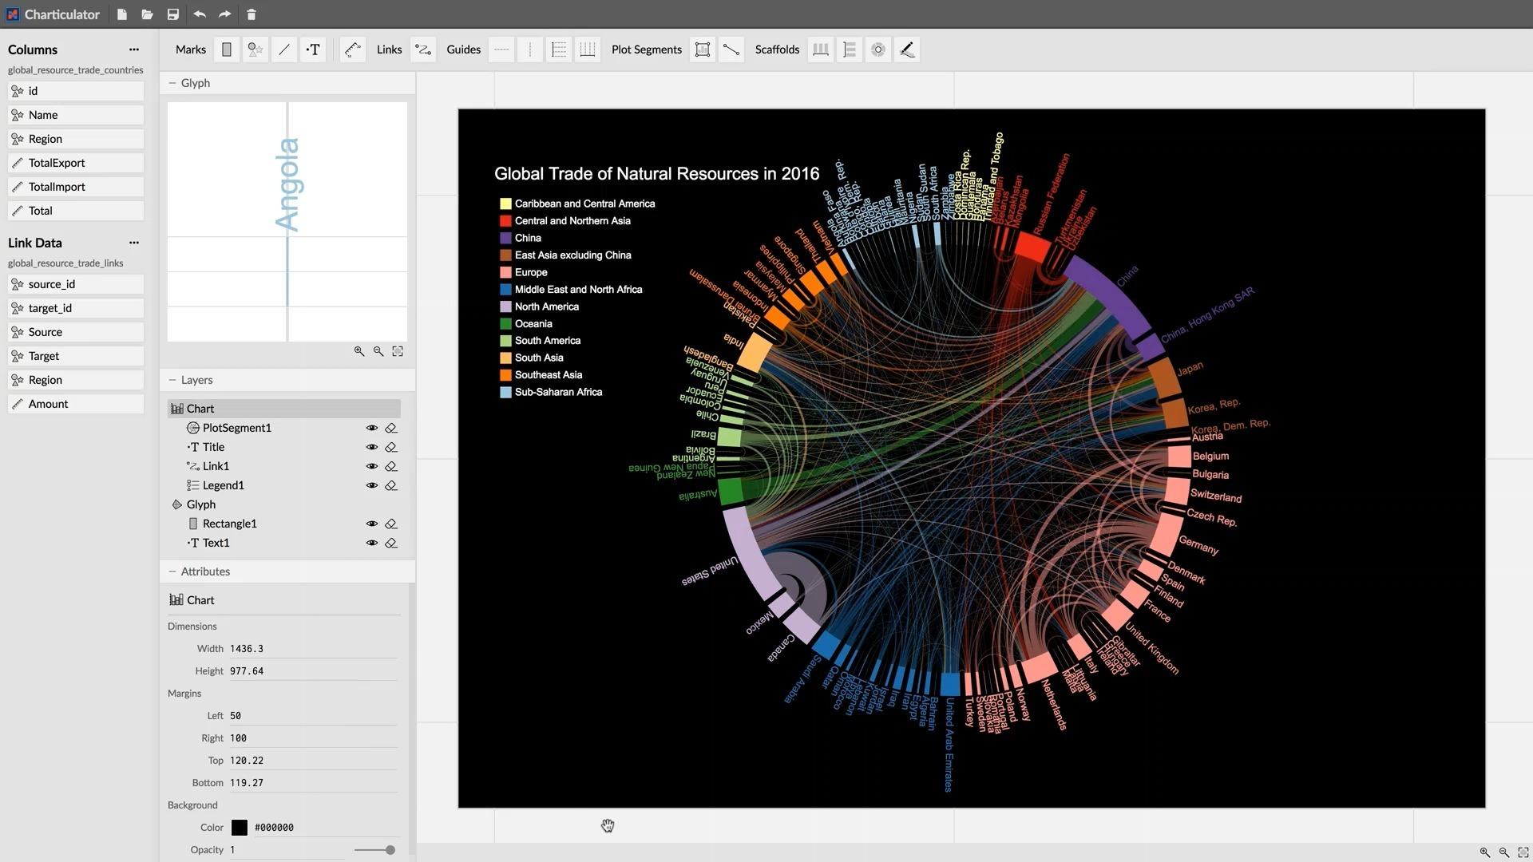Toggle visibility of Legend1 layer

[371, 485]
